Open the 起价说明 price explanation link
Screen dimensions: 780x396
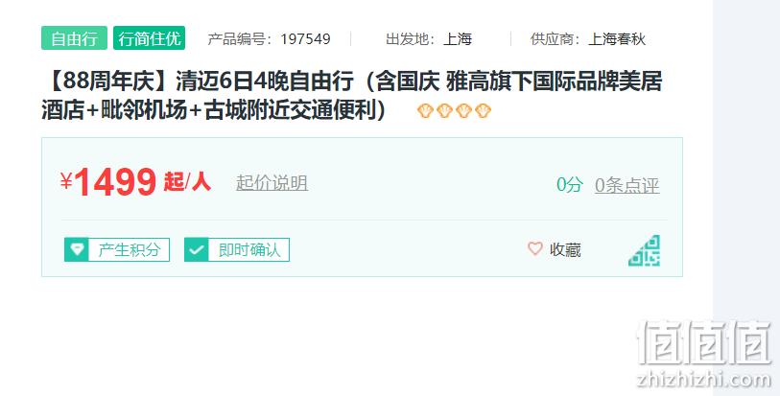[272, 183]
